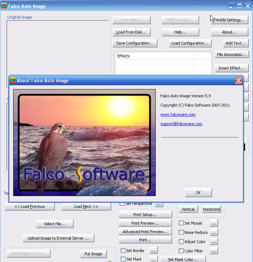
Task: Click the About... button
Action: [x=229, y=32]
